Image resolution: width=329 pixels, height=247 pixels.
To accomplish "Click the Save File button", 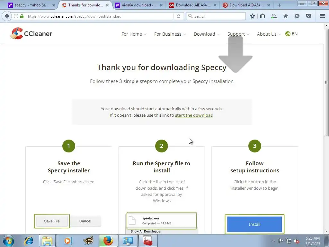I will (52, 221).
